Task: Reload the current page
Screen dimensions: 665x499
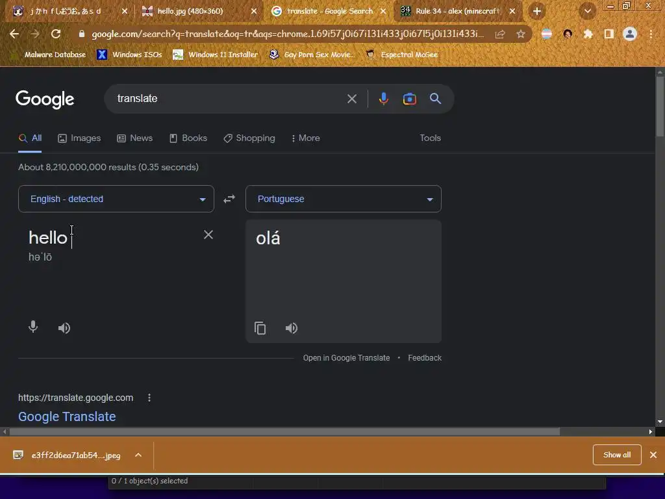Action: click(x=56, y=34)
